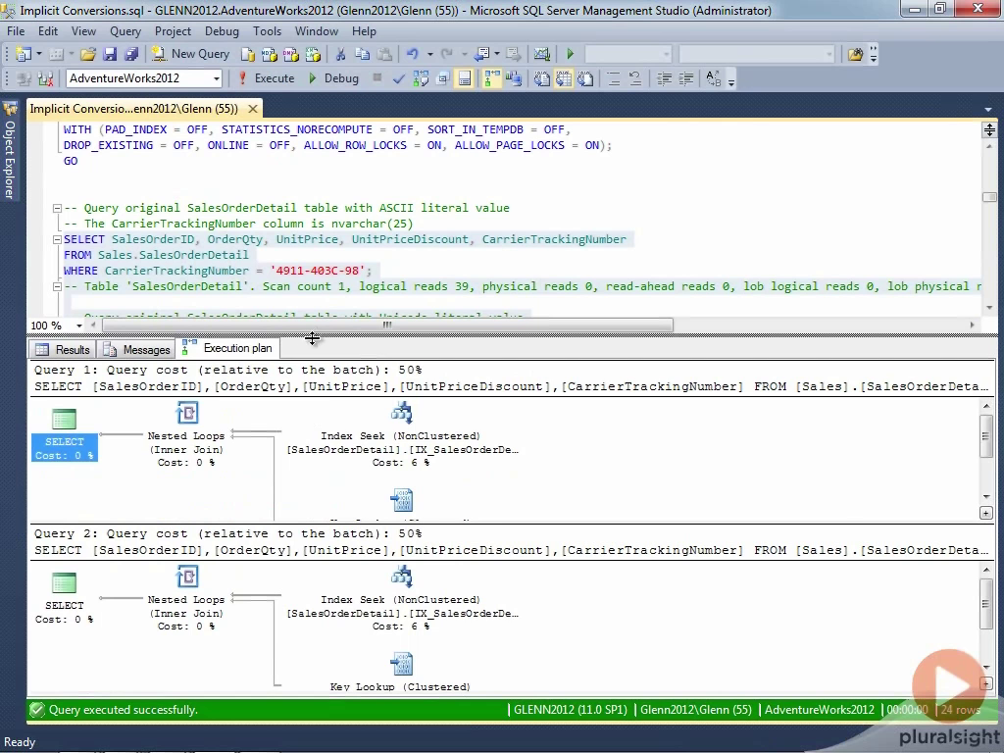Collapse the SELECT statement outline block

tap(57, 239)
